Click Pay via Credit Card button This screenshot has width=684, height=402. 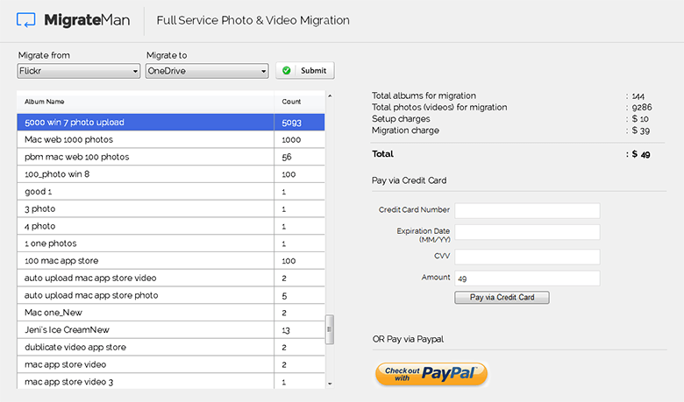pos(502,298)
